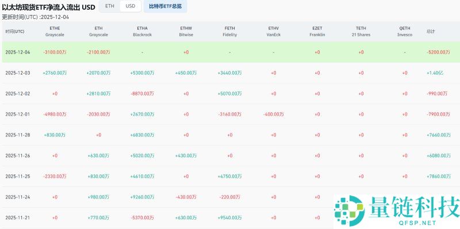Select the 2025-12-04 date row

pyautogui.click(x=231, y=52)
